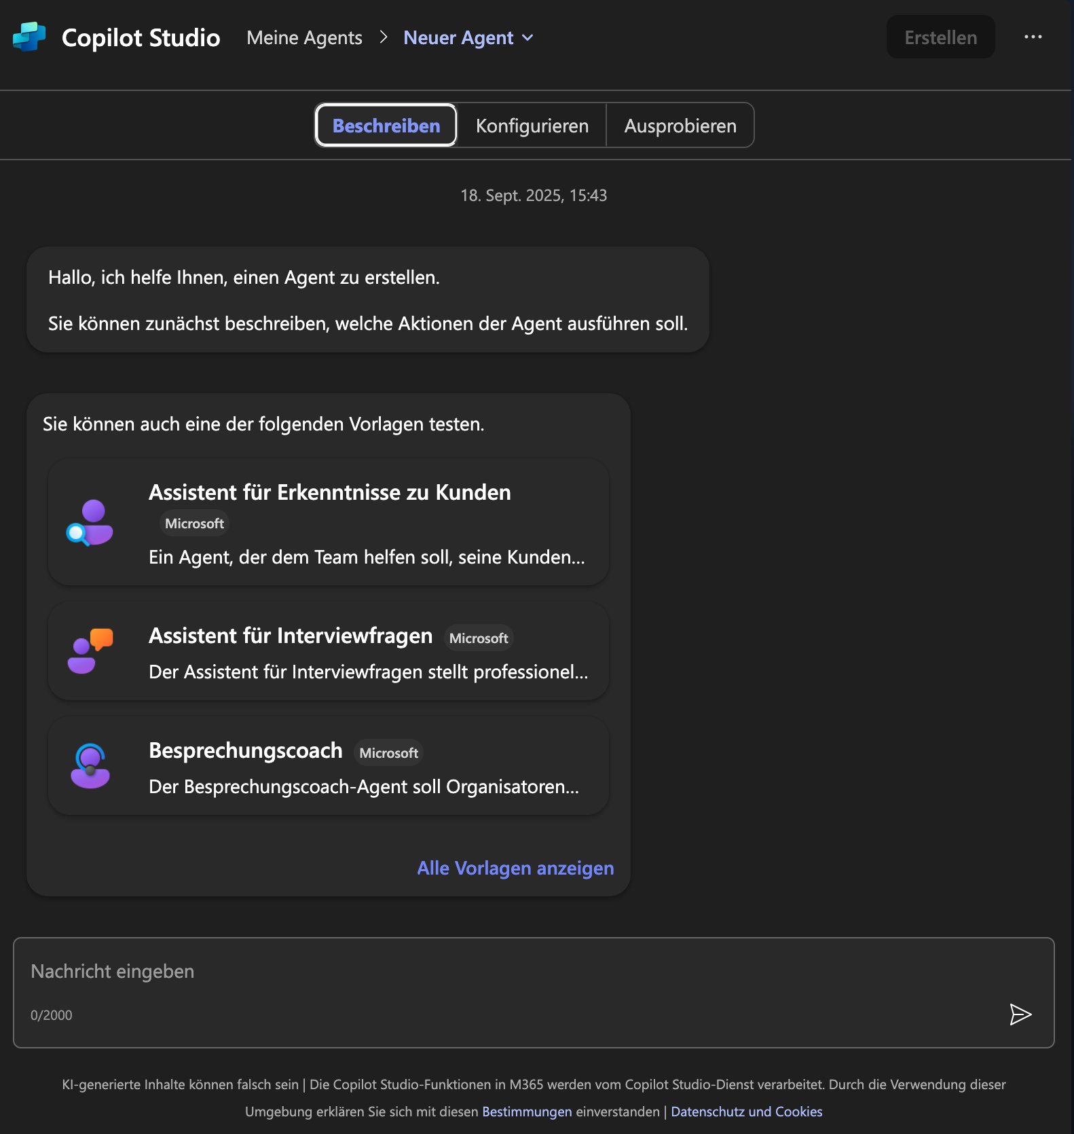The height and width of the screenshot is (1134, 1074).
Task: Open Datenschutz und Cookies link
Action: point(746,1112)
